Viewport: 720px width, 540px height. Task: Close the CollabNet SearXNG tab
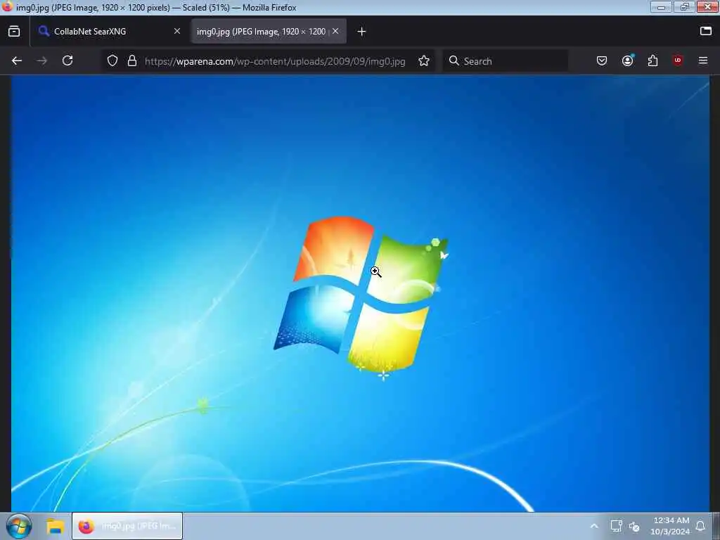point(177,31)
